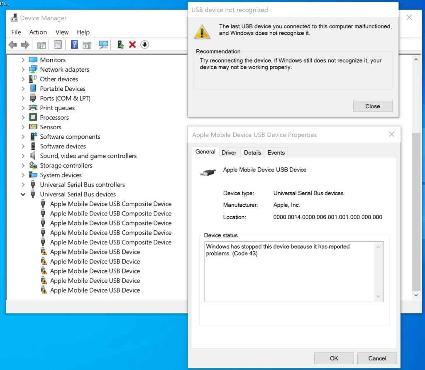
Task: Open the View menu
Action: 62,32
